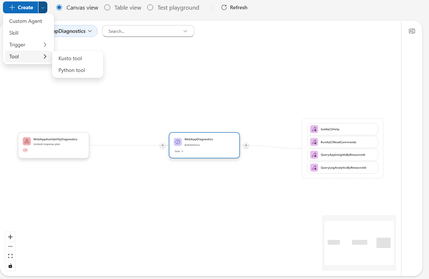Expand the Tool submenu chevron

point(45,56)
